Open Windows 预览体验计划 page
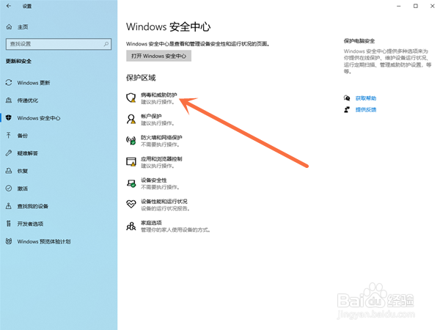The width and height of the screenshot is (440, 330). (x=44, y=241)
